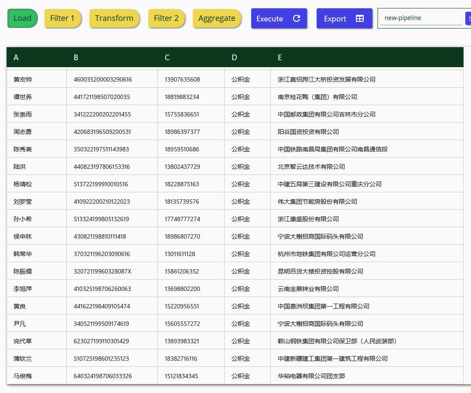Viewport: 471px width, 393px height.
Task: Select cell with name 刘梦莹
Action: click(x=37, y=202)
